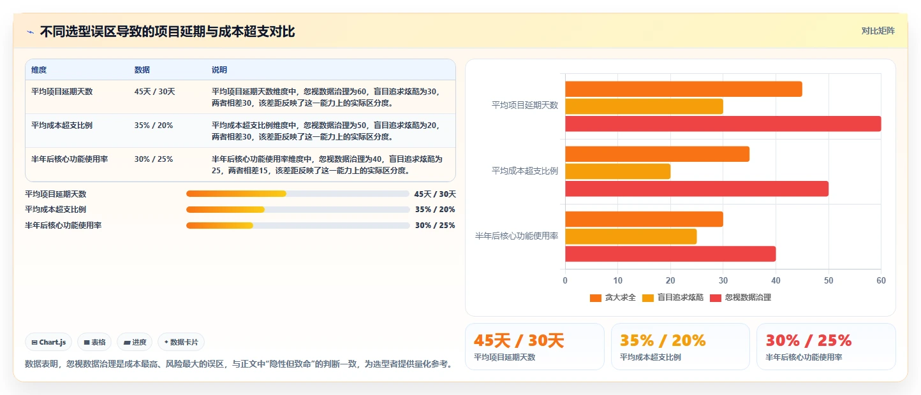Image resolution: width=921 pixels, height=395 pixels.
Task: Click the 平均成本超支比例 table row label
Action: [x=62, y=126]
